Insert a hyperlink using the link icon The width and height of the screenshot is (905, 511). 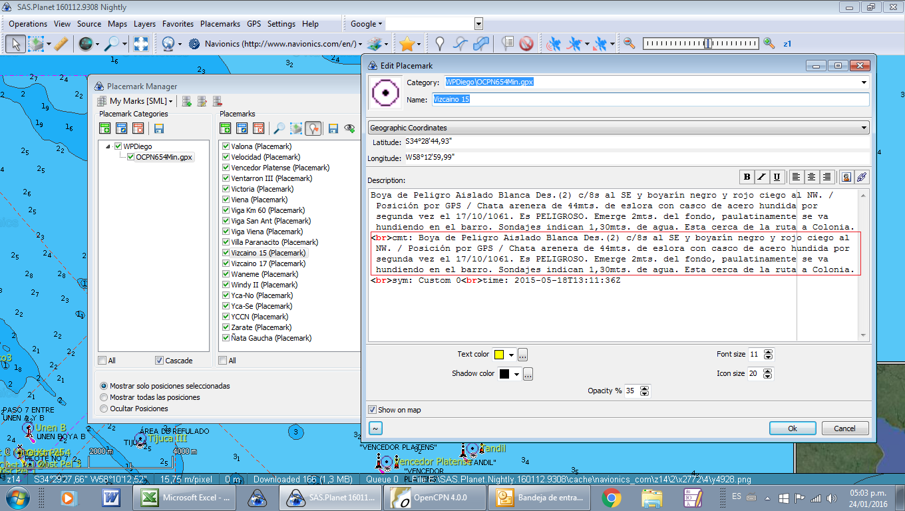click(862, 177)
